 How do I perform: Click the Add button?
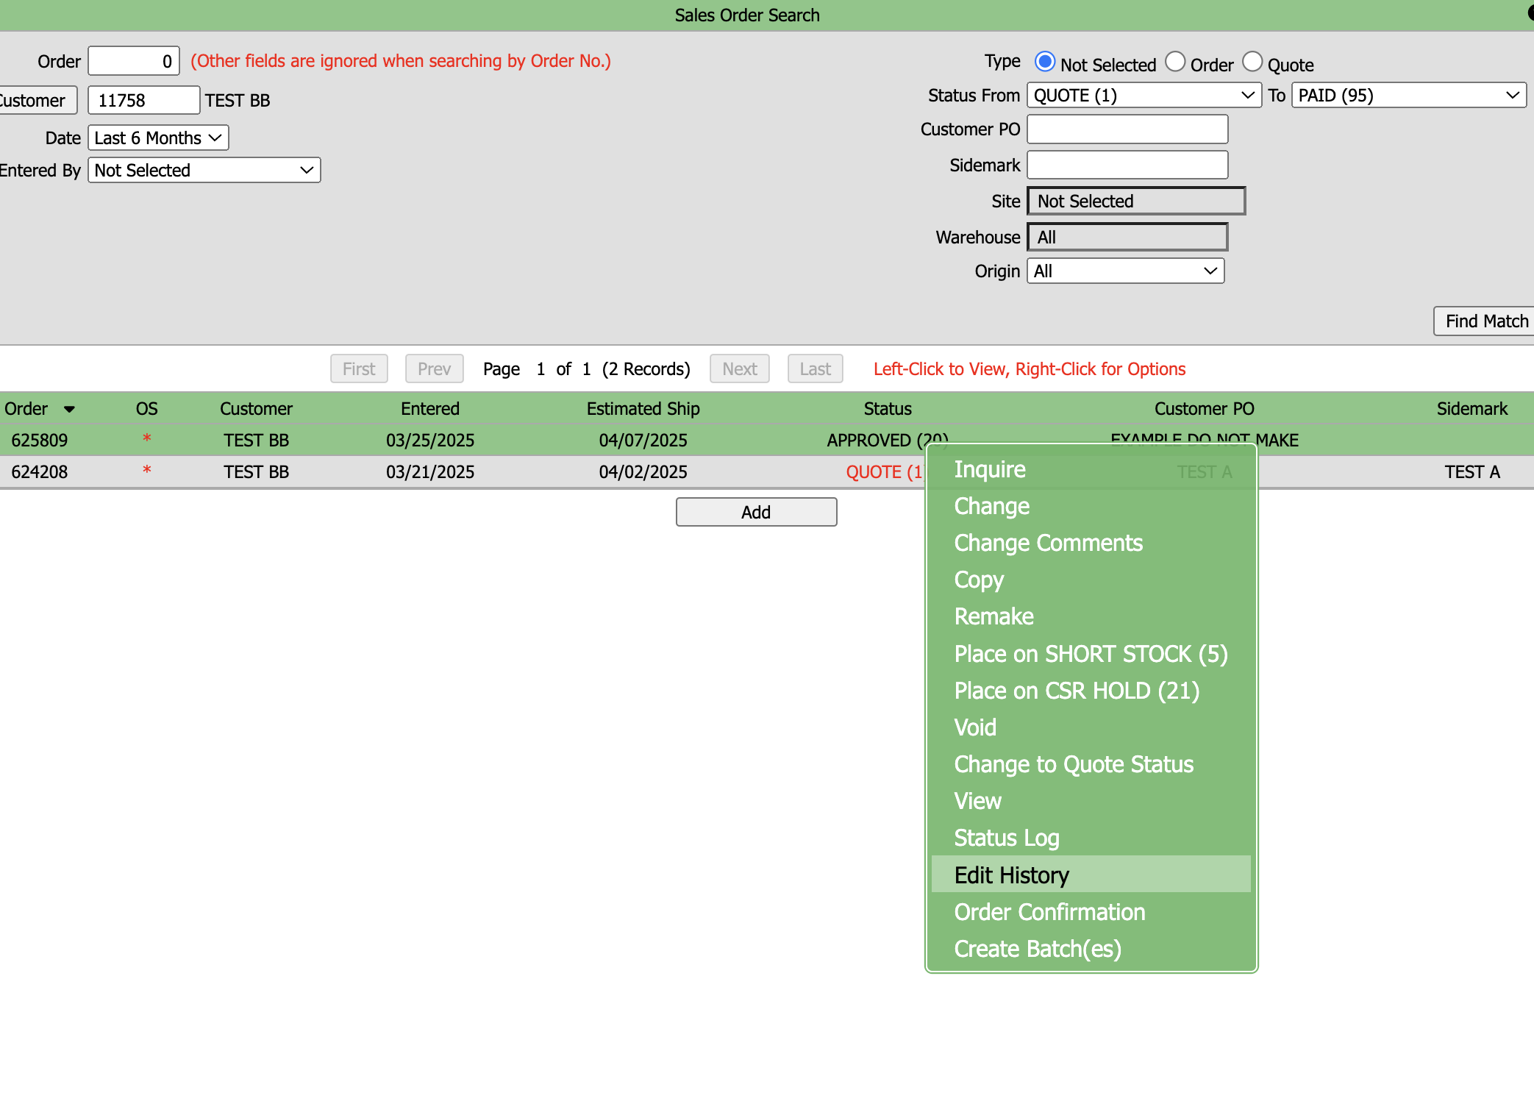[x=756, y=512]
